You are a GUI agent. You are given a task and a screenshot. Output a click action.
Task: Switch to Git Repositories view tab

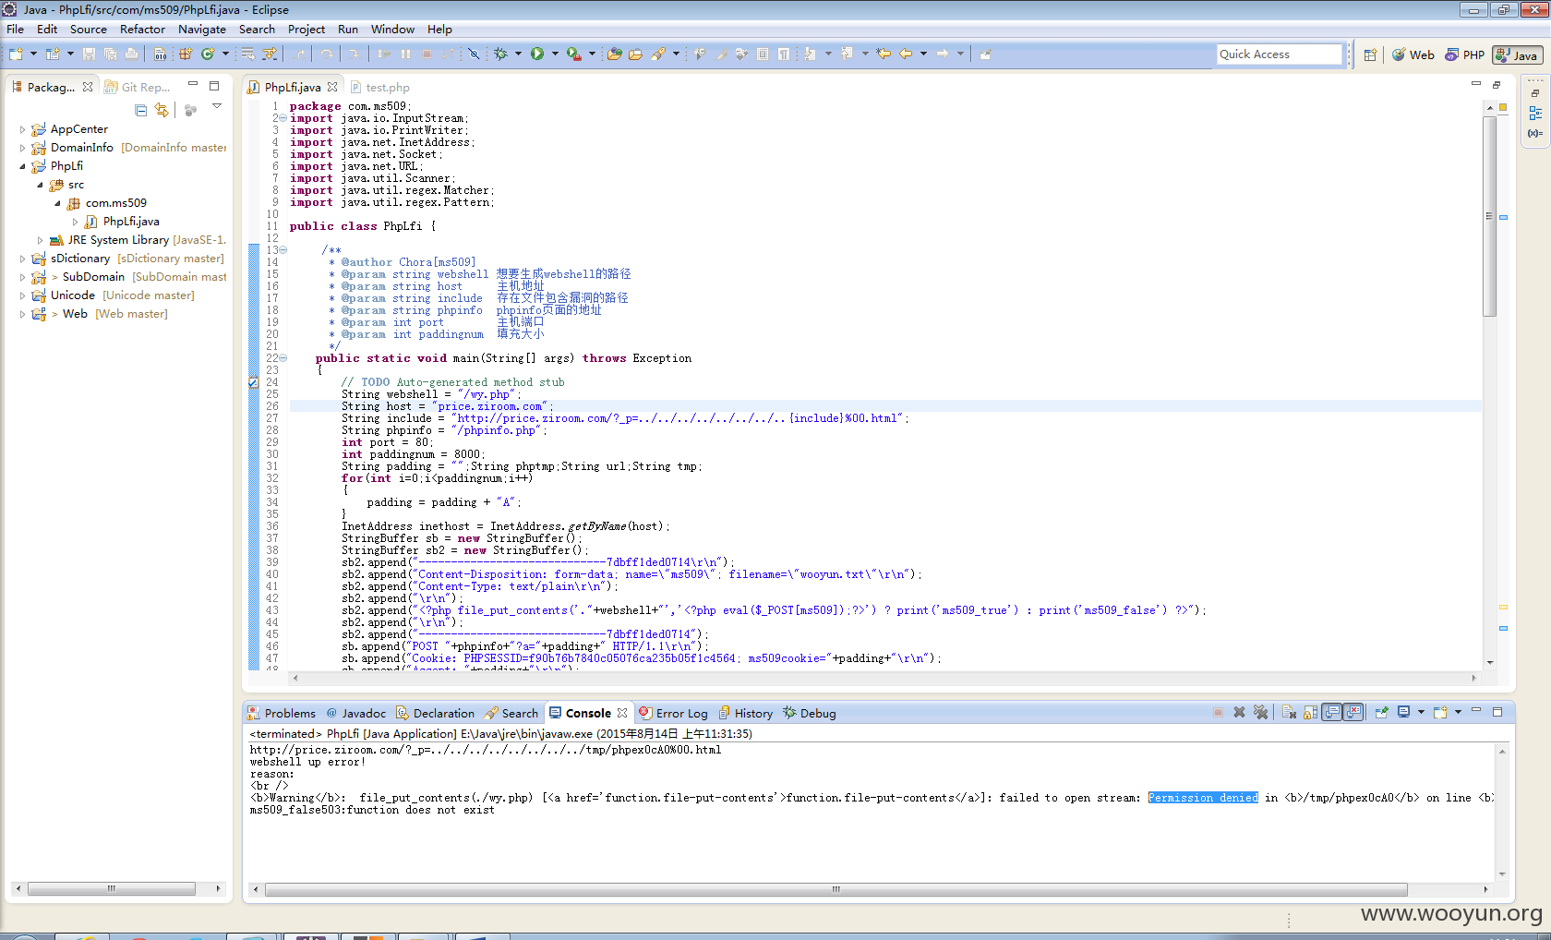pos(138,87)
